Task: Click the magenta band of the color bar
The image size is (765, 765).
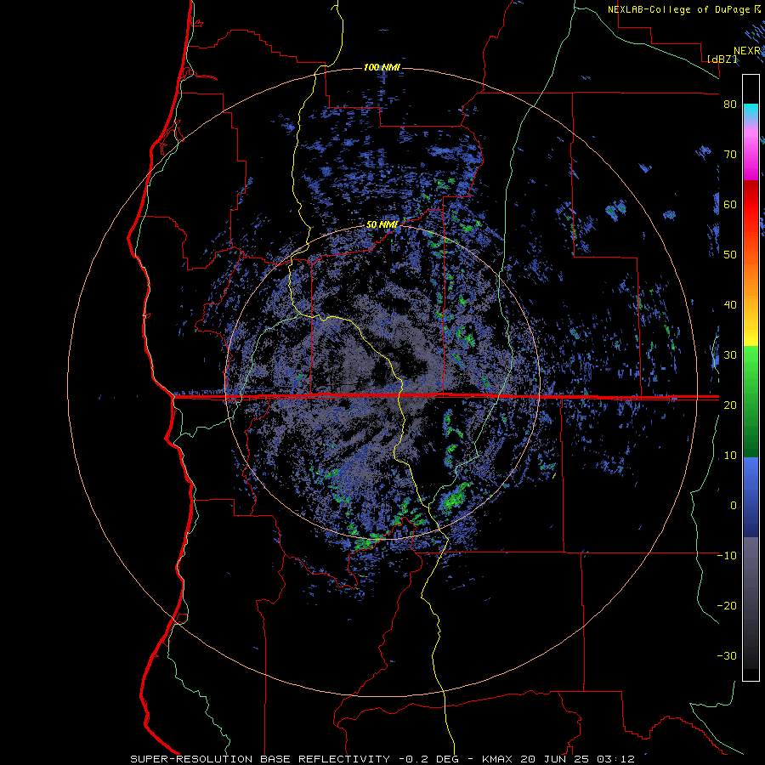Action: [x=751, y=156]
